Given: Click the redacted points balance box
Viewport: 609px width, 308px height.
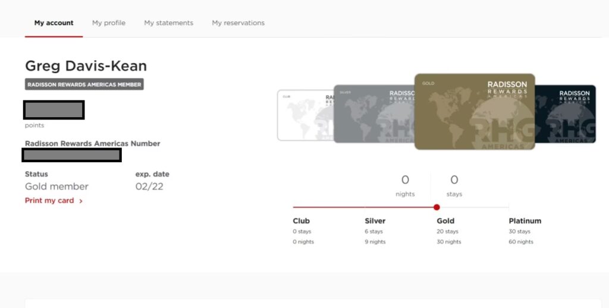Looking at the screenshot, I should point(54,110).
